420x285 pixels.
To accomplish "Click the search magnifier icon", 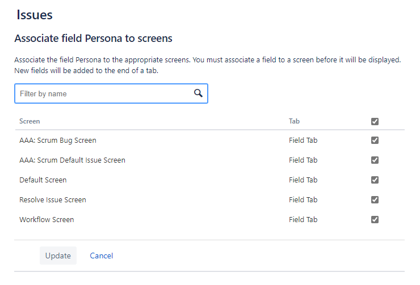I will coord(198,93).
